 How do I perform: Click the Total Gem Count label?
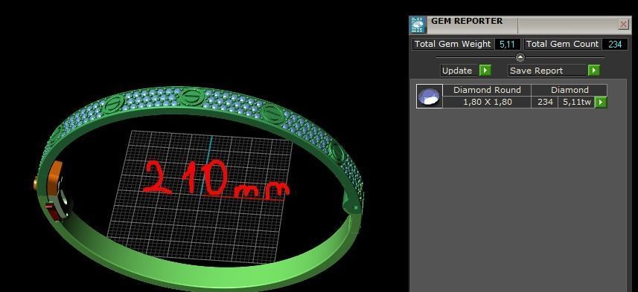(x=562, y=44)
